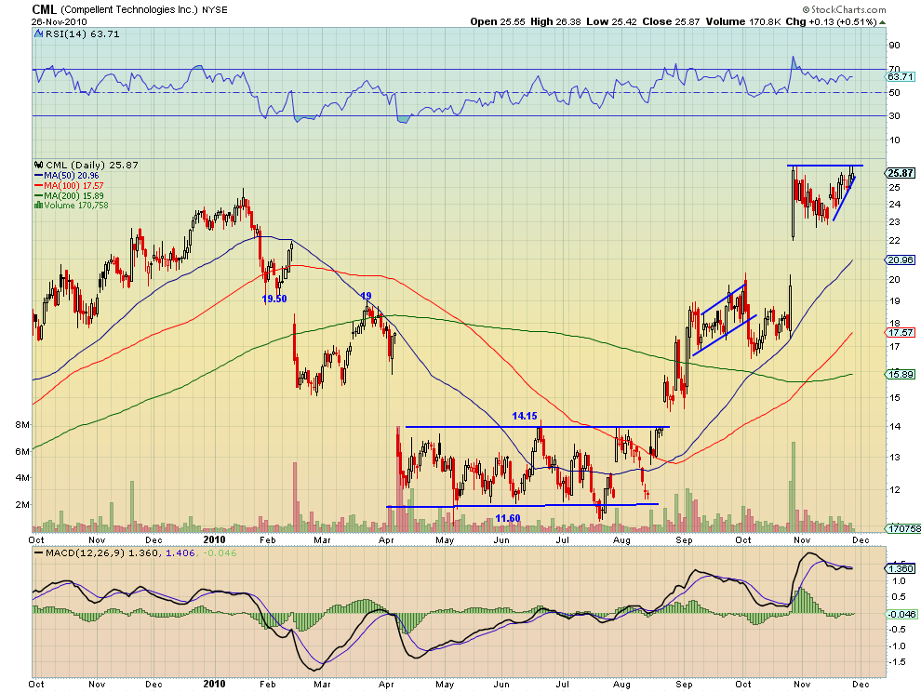Click the Jul label on the price panel's date axis

(563, 539)
